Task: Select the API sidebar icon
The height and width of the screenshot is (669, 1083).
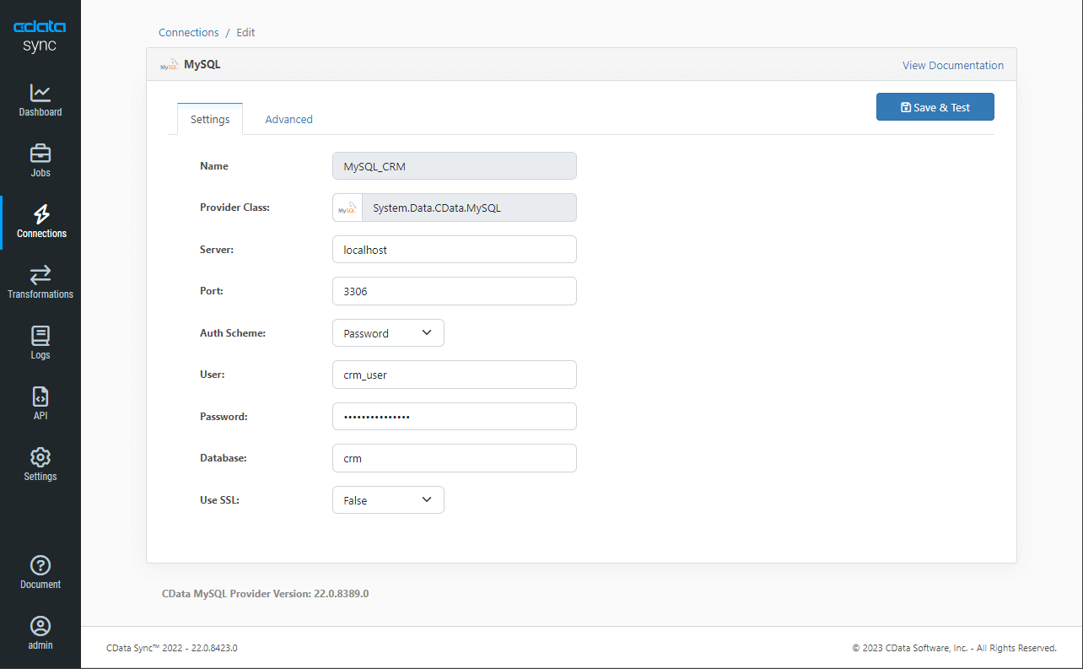Action: pyautogui.click(x=40, y=403)
